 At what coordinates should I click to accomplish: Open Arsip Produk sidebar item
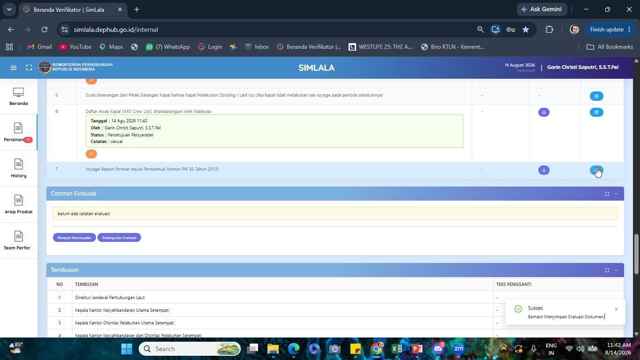pos(19,205)
